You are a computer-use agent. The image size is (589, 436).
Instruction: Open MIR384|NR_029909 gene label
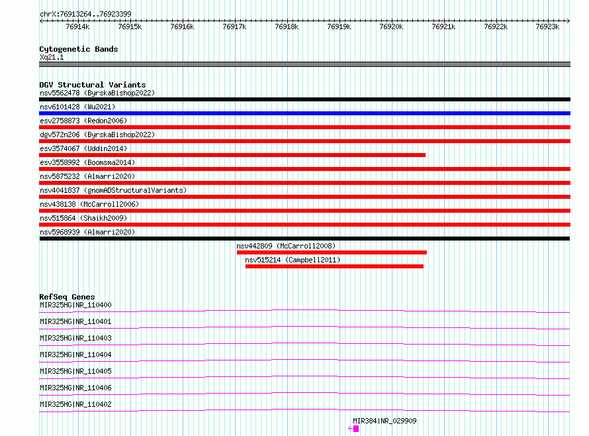point(385,421)
